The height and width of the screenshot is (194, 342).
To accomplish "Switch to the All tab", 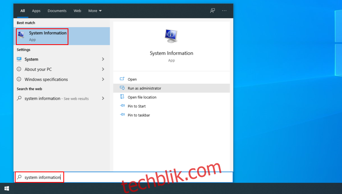I will (x=23, y=10).
